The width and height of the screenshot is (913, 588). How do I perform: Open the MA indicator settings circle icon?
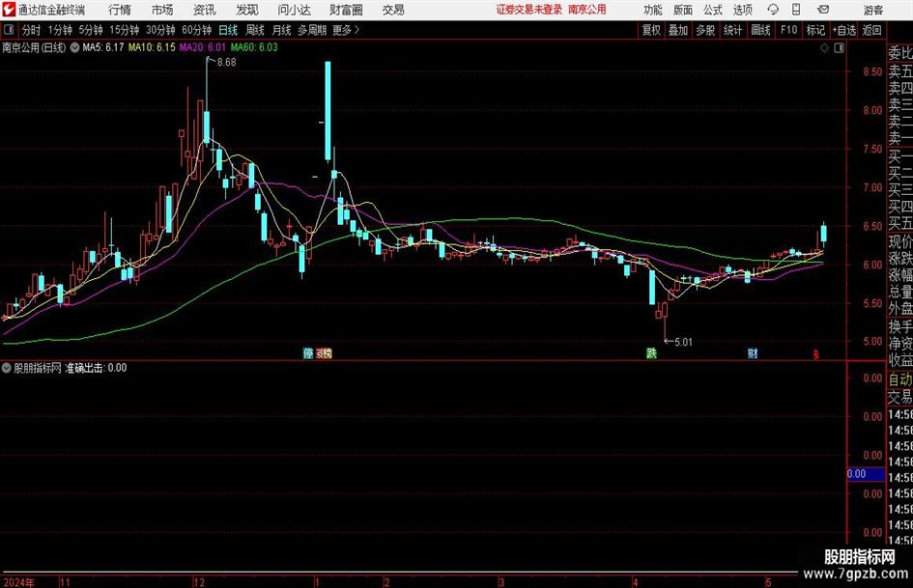pyautogui.click(x=74, y=47)
